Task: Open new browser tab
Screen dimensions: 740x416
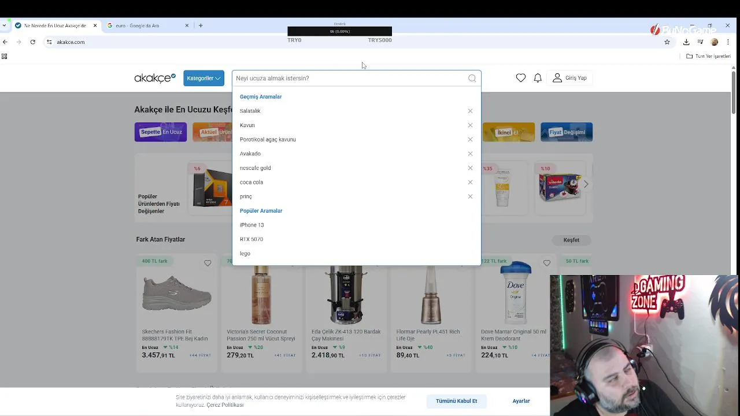Action: point(201,25)
